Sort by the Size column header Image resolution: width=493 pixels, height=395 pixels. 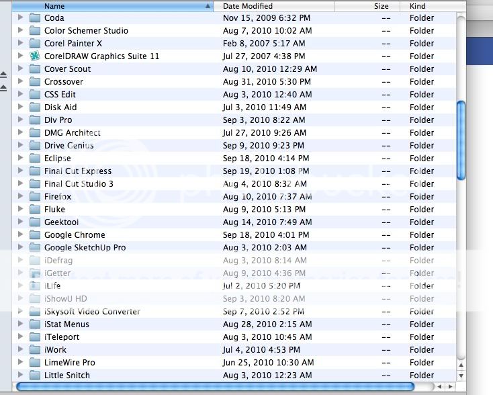coord(367,6)
